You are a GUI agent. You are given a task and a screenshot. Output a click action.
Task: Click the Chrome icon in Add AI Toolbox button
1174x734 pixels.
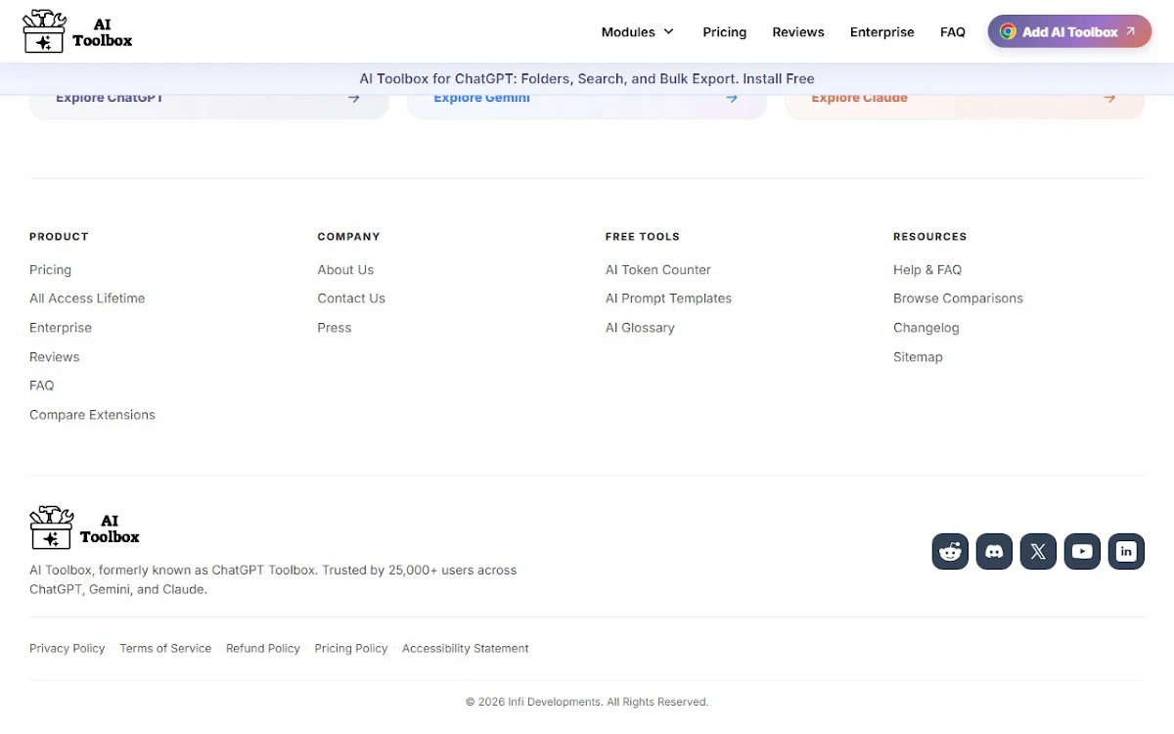coord(1008,31)
